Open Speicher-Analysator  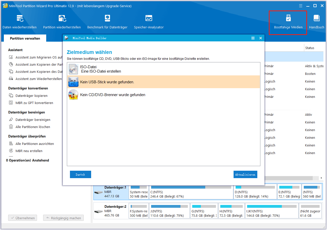point(149,22)
